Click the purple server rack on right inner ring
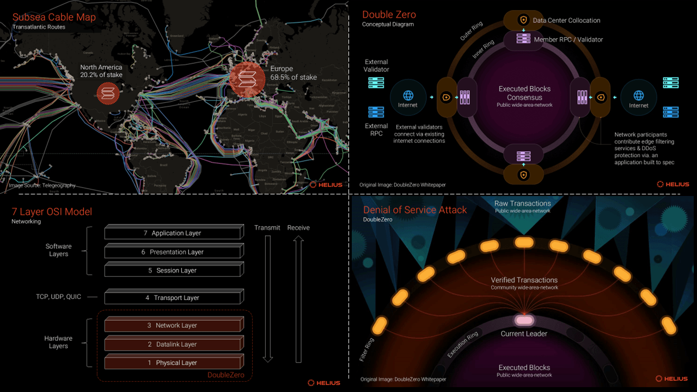The height and width of the screenshot is (392, 697). click(x=583, y=97)
